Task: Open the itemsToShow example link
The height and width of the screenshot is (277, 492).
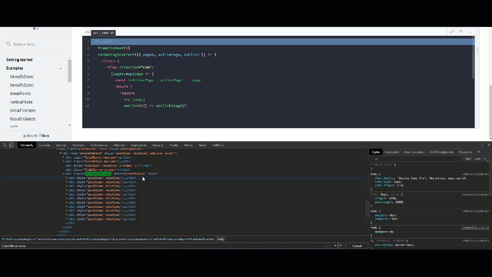Action: [x=22, y=77]
